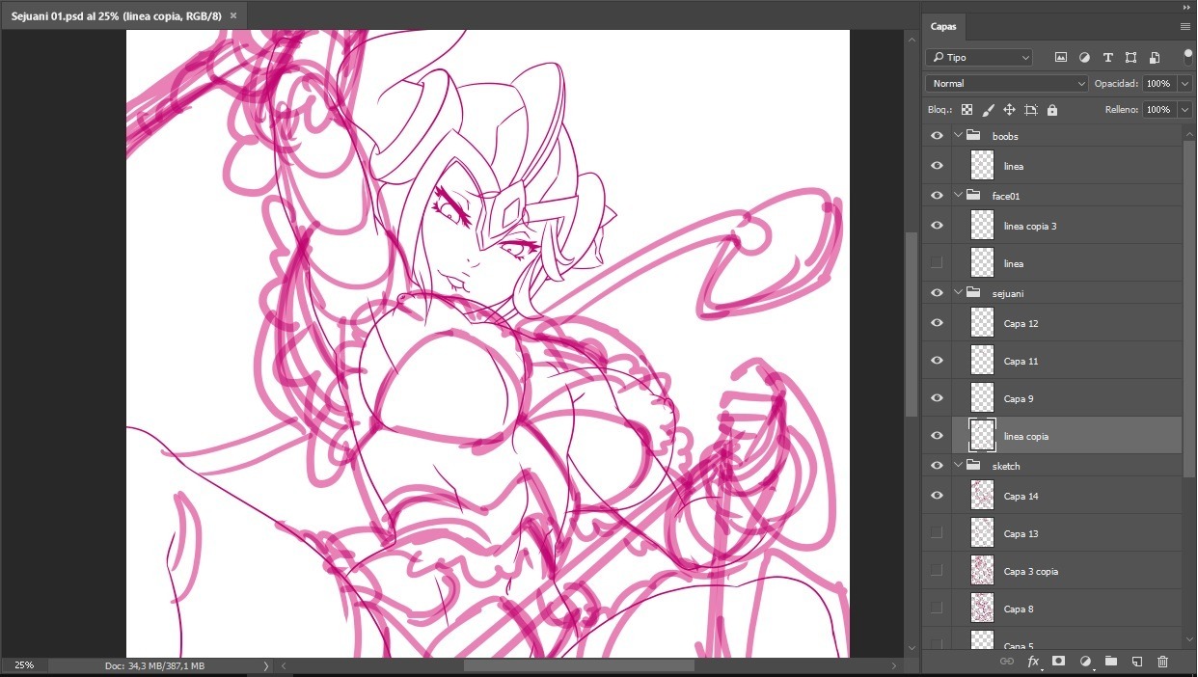Filter layers by adjustment layers icon
This screenshot has width=1198, height=677.
coord(1084,58)
